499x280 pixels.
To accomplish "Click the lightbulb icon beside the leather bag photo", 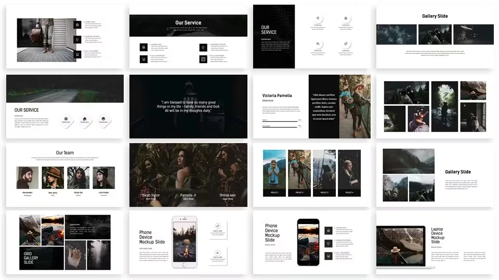I will (x=77, y=39).
